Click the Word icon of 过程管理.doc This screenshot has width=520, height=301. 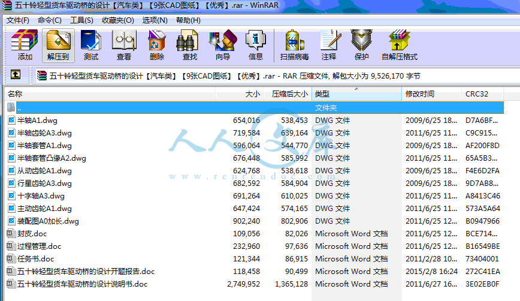[x=11, y=246]
